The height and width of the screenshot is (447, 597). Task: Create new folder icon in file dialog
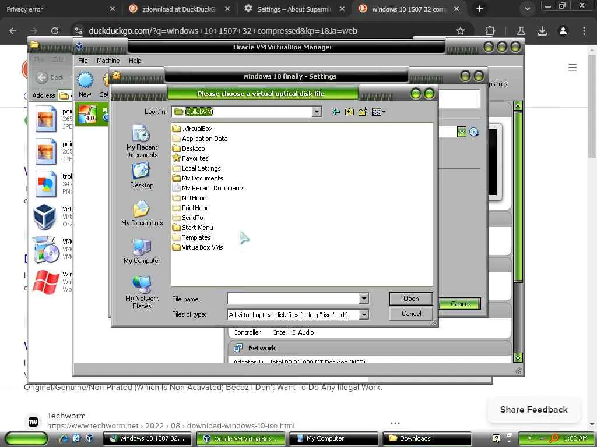(363, 112)
